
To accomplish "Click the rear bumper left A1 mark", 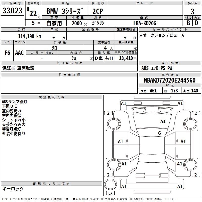I will tap(124, 187).
